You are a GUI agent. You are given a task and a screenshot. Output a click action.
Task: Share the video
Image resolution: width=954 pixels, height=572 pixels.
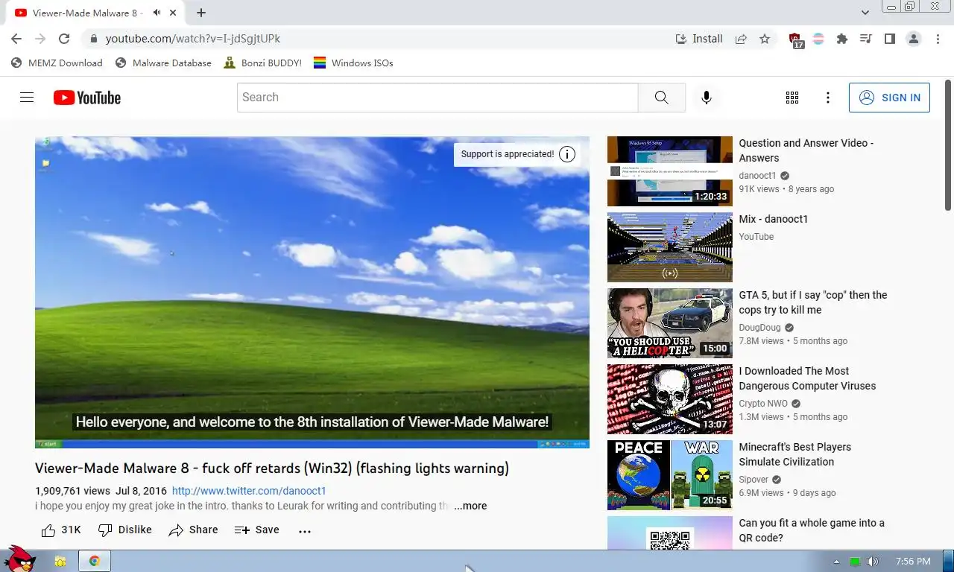[194, 530]
